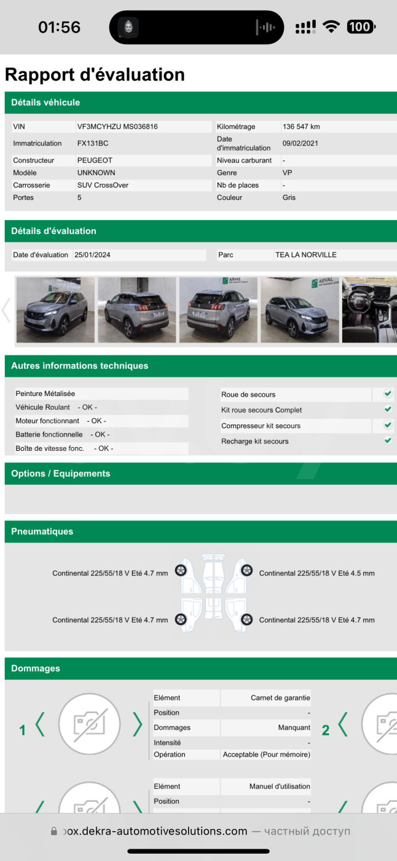Tap the battery 100 indicator
This screenshot has height=861, width=397.
pyautogui.click(x=361, y=26)
